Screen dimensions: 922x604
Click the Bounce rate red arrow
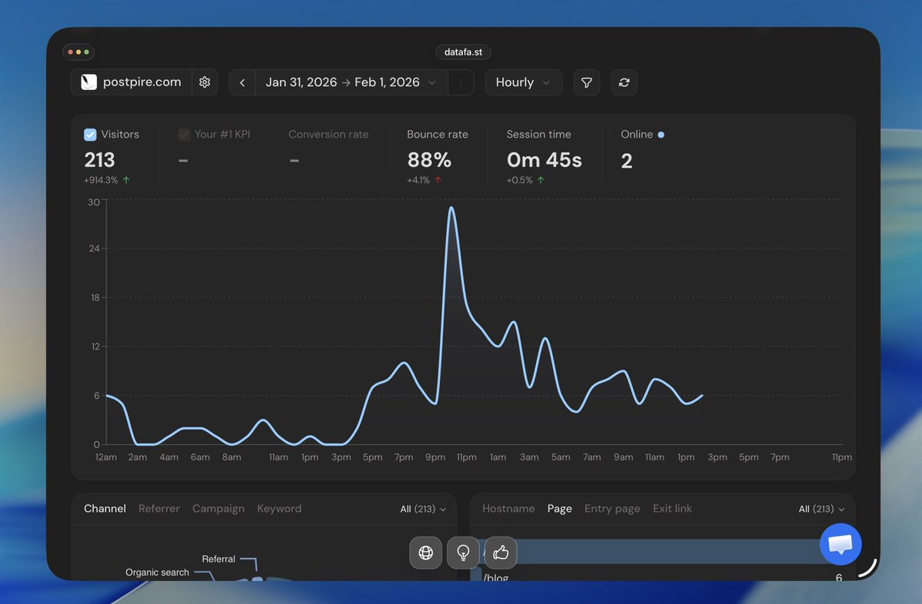click(438, 180)
